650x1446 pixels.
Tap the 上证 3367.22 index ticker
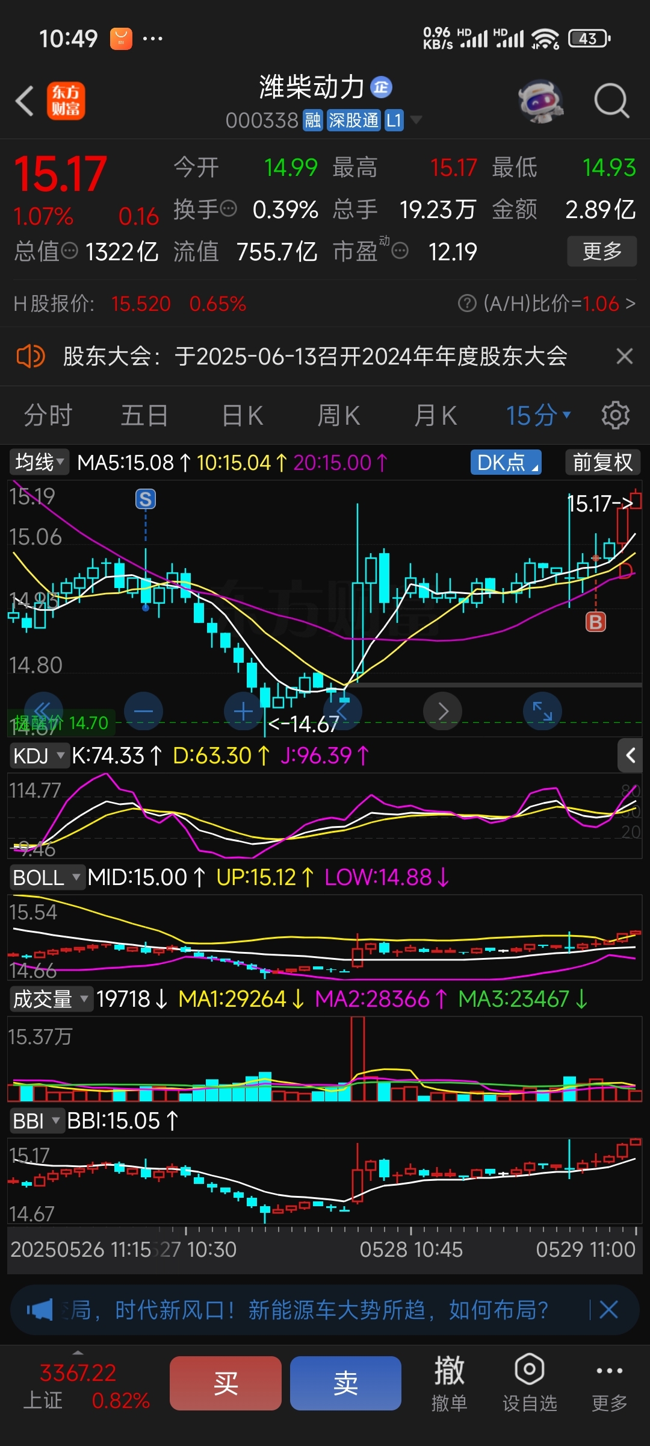click(86, 1386)
